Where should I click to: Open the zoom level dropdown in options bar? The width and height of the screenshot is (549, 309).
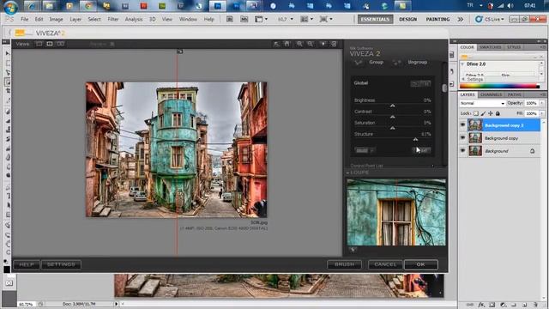pyautogui.click(x=292, y=19)
